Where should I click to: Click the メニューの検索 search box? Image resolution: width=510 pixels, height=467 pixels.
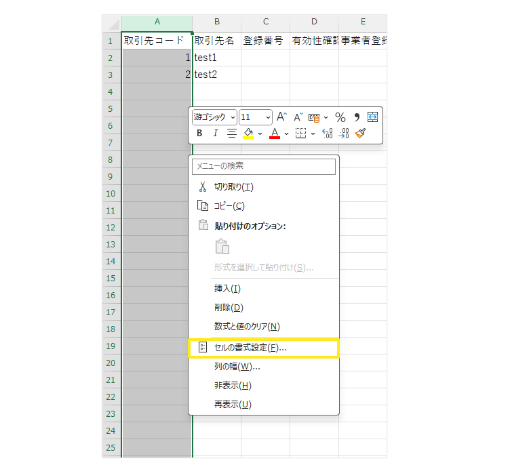pos(264,166)
